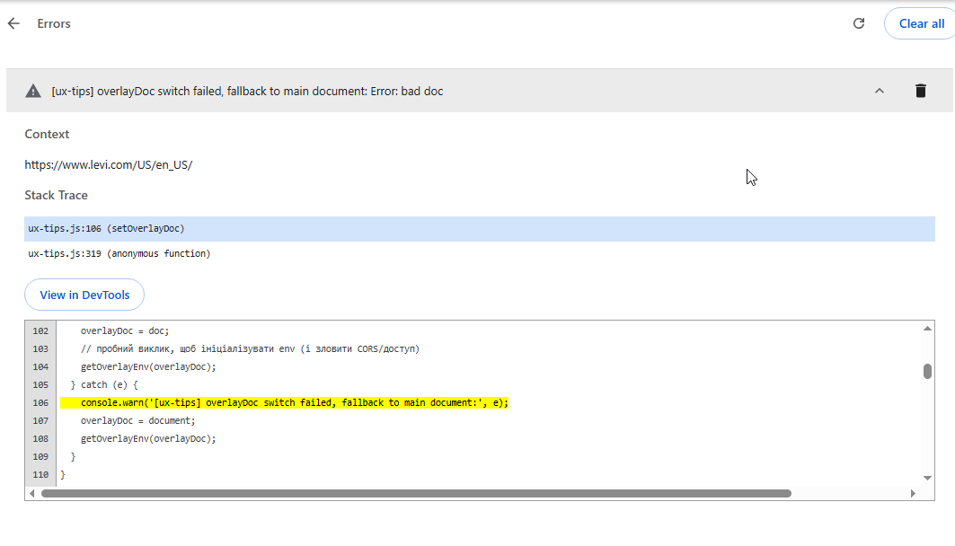Collapse the overlayDoc error entry chevron

[x=880, y=91]
